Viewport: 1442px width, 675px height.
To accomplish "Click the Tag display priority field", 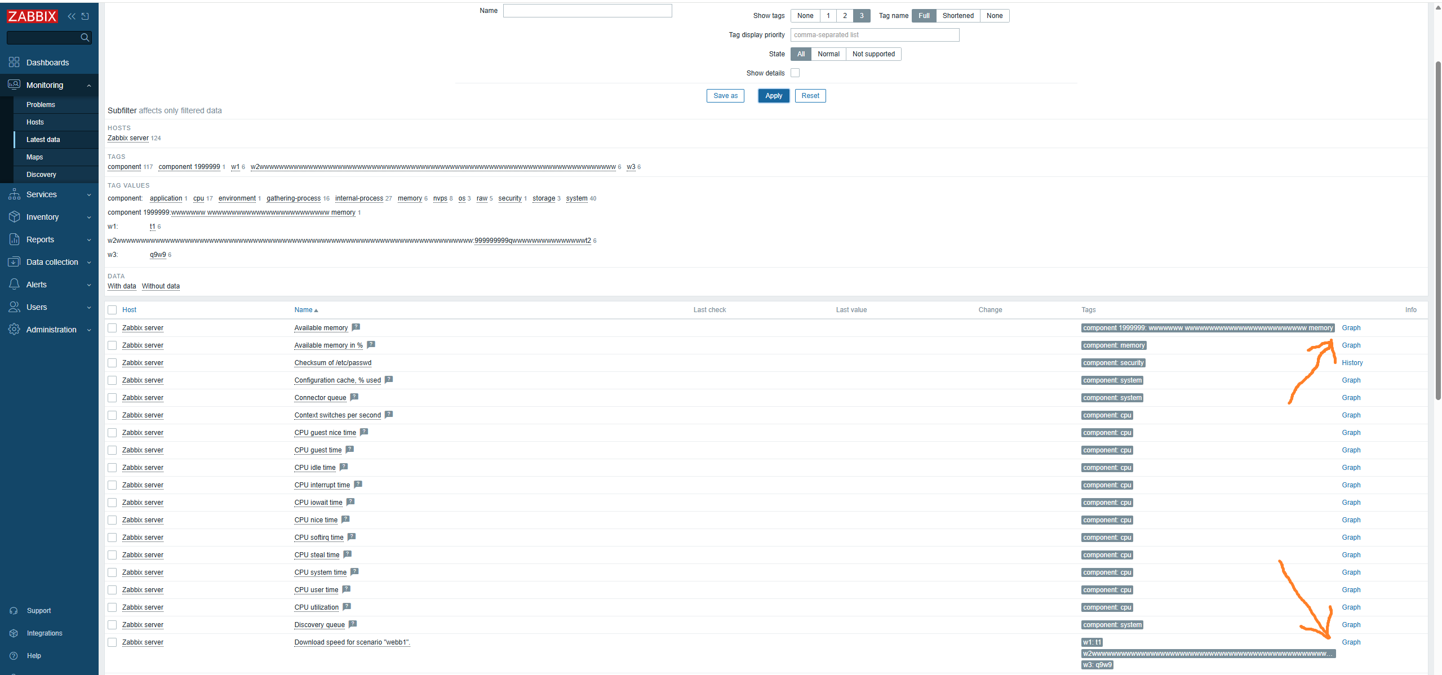I will 874,35.
